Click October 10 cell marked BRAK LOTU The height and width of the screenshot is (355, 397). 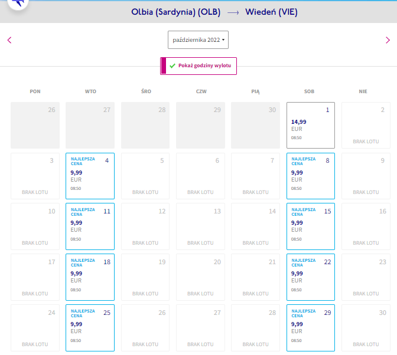click(35, 226)
